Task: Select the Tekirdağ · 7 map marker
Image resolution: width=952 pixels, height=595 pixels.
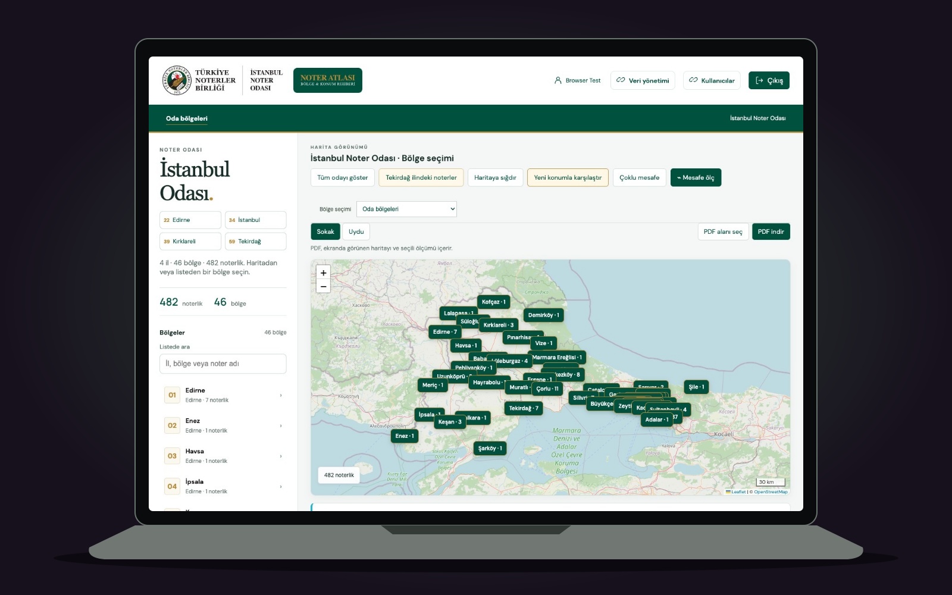Action: 524,408
